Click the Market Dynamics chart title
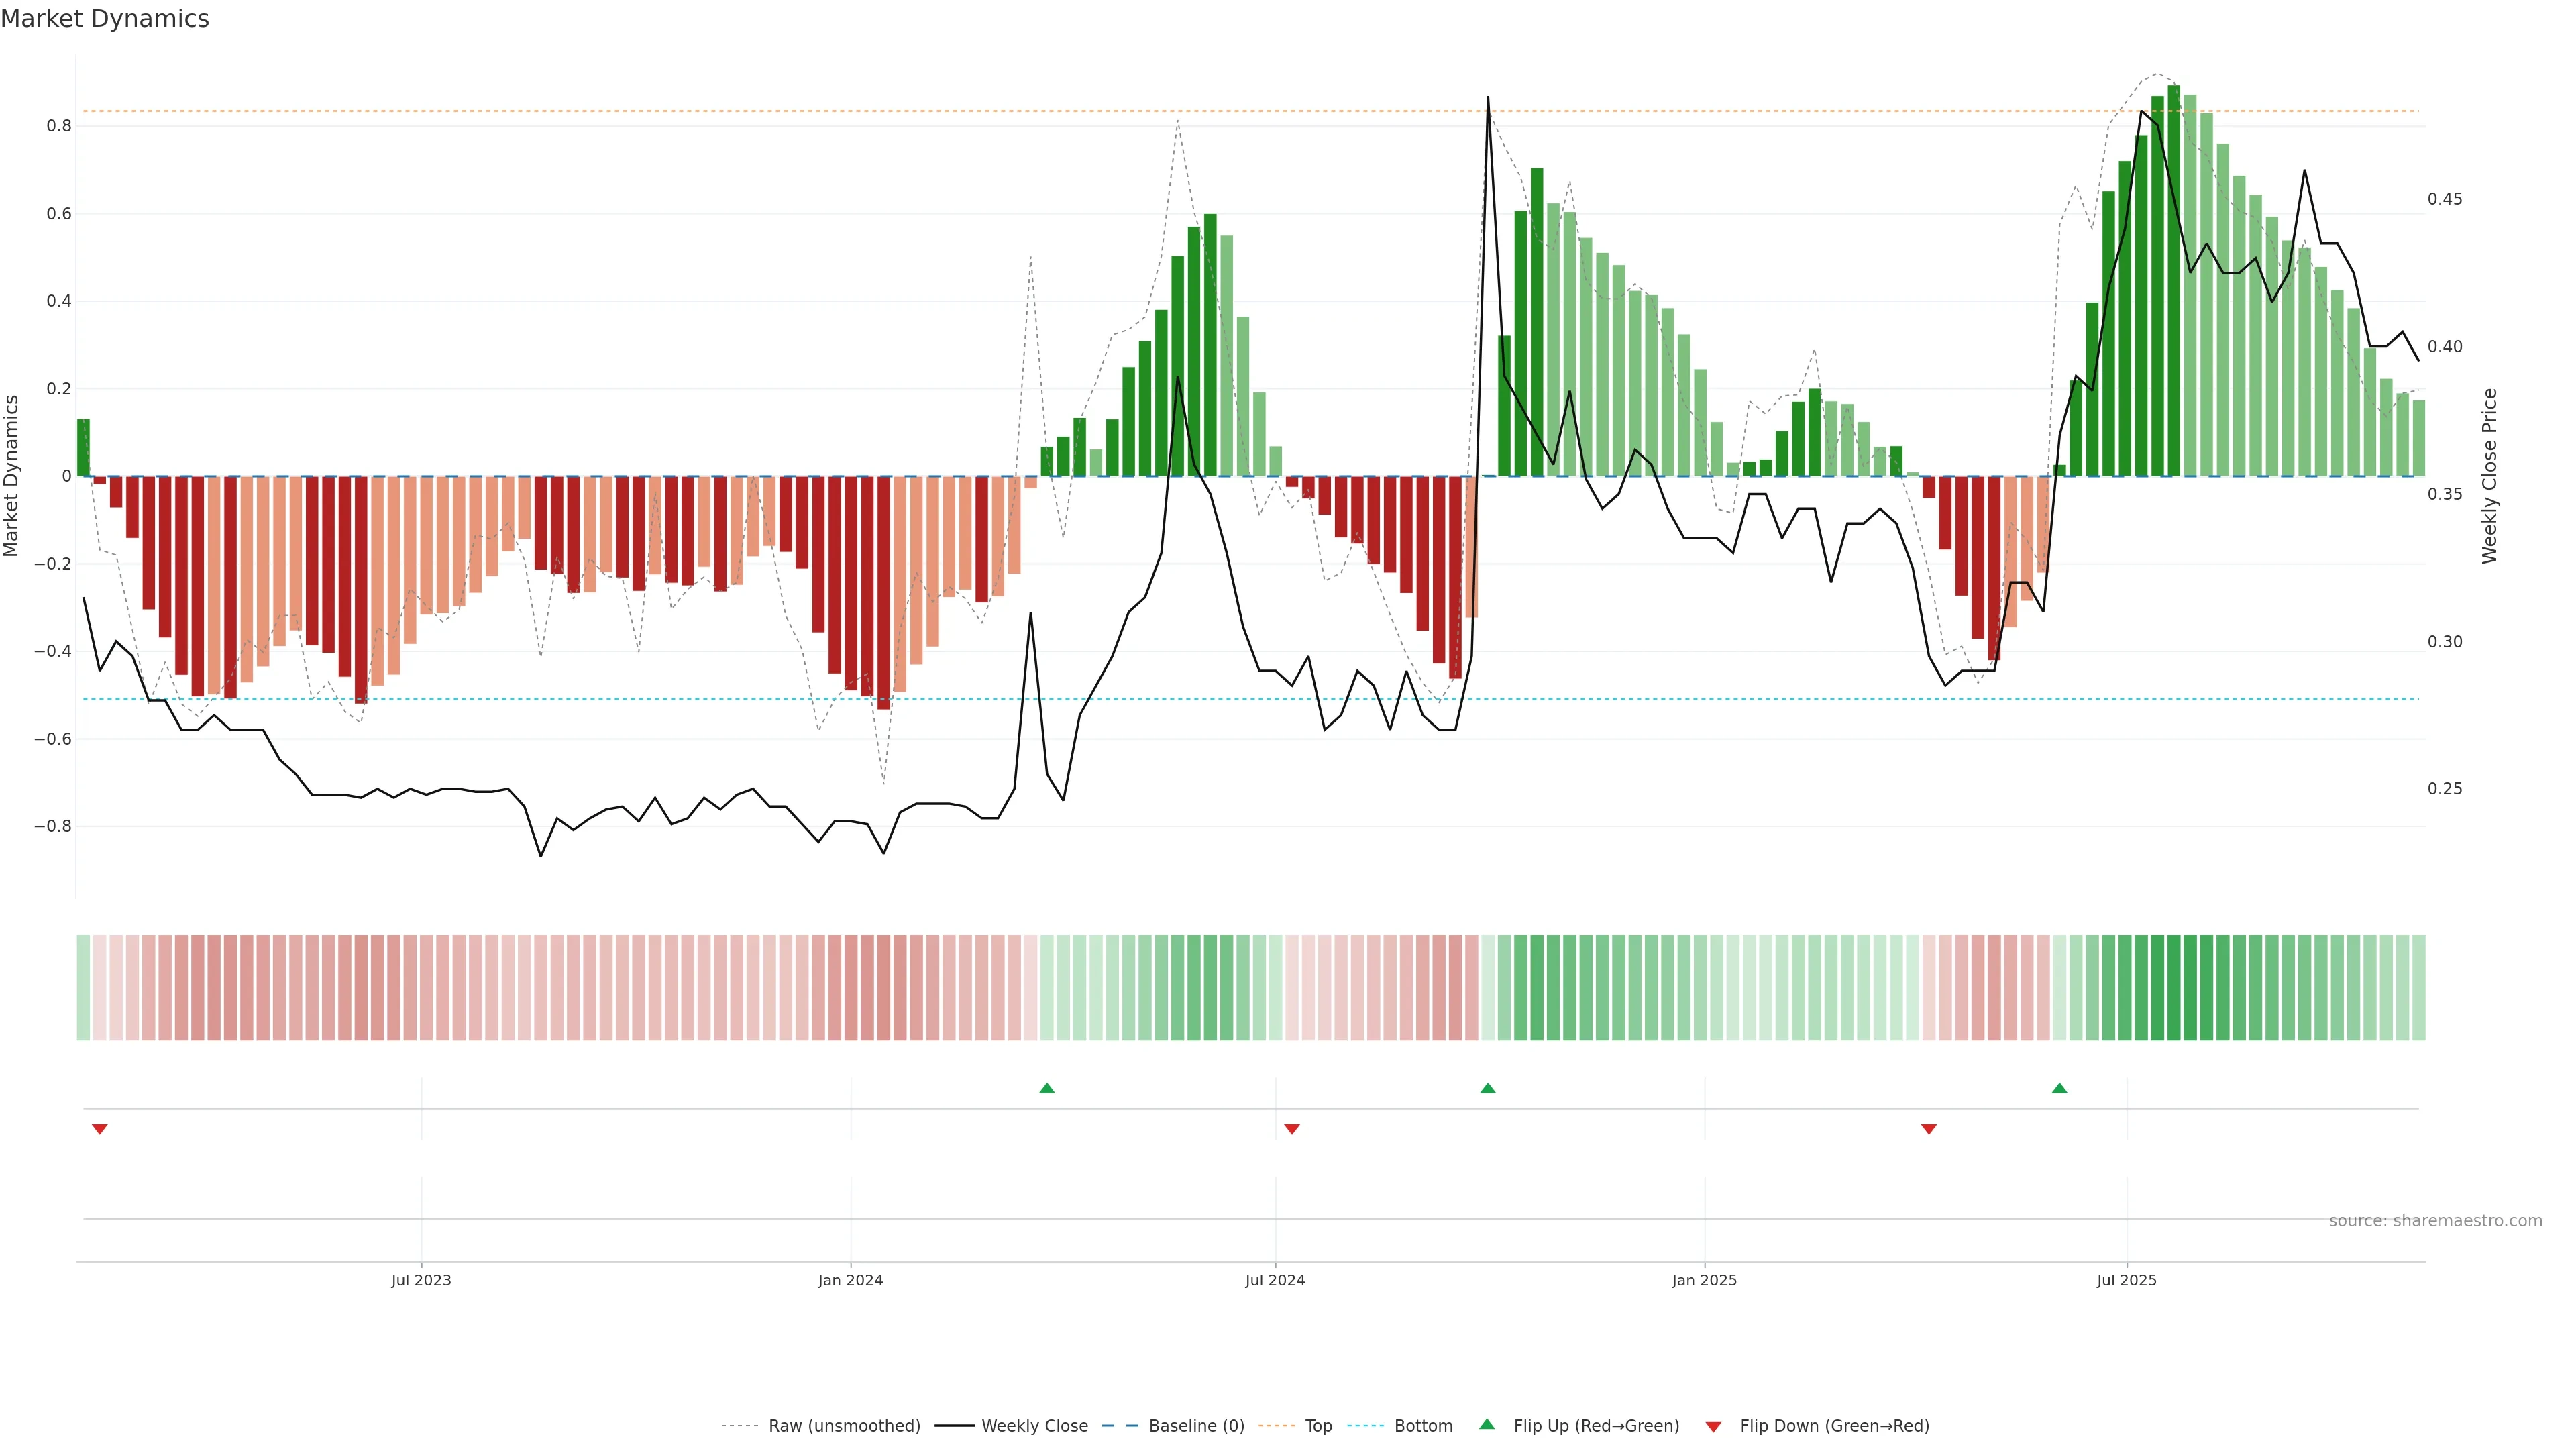This screenshot has height=1449, width=2576. [105, 19]
